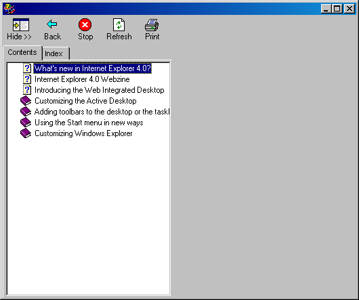
Task: Click the help application icon in title bar
Action: 9,9
